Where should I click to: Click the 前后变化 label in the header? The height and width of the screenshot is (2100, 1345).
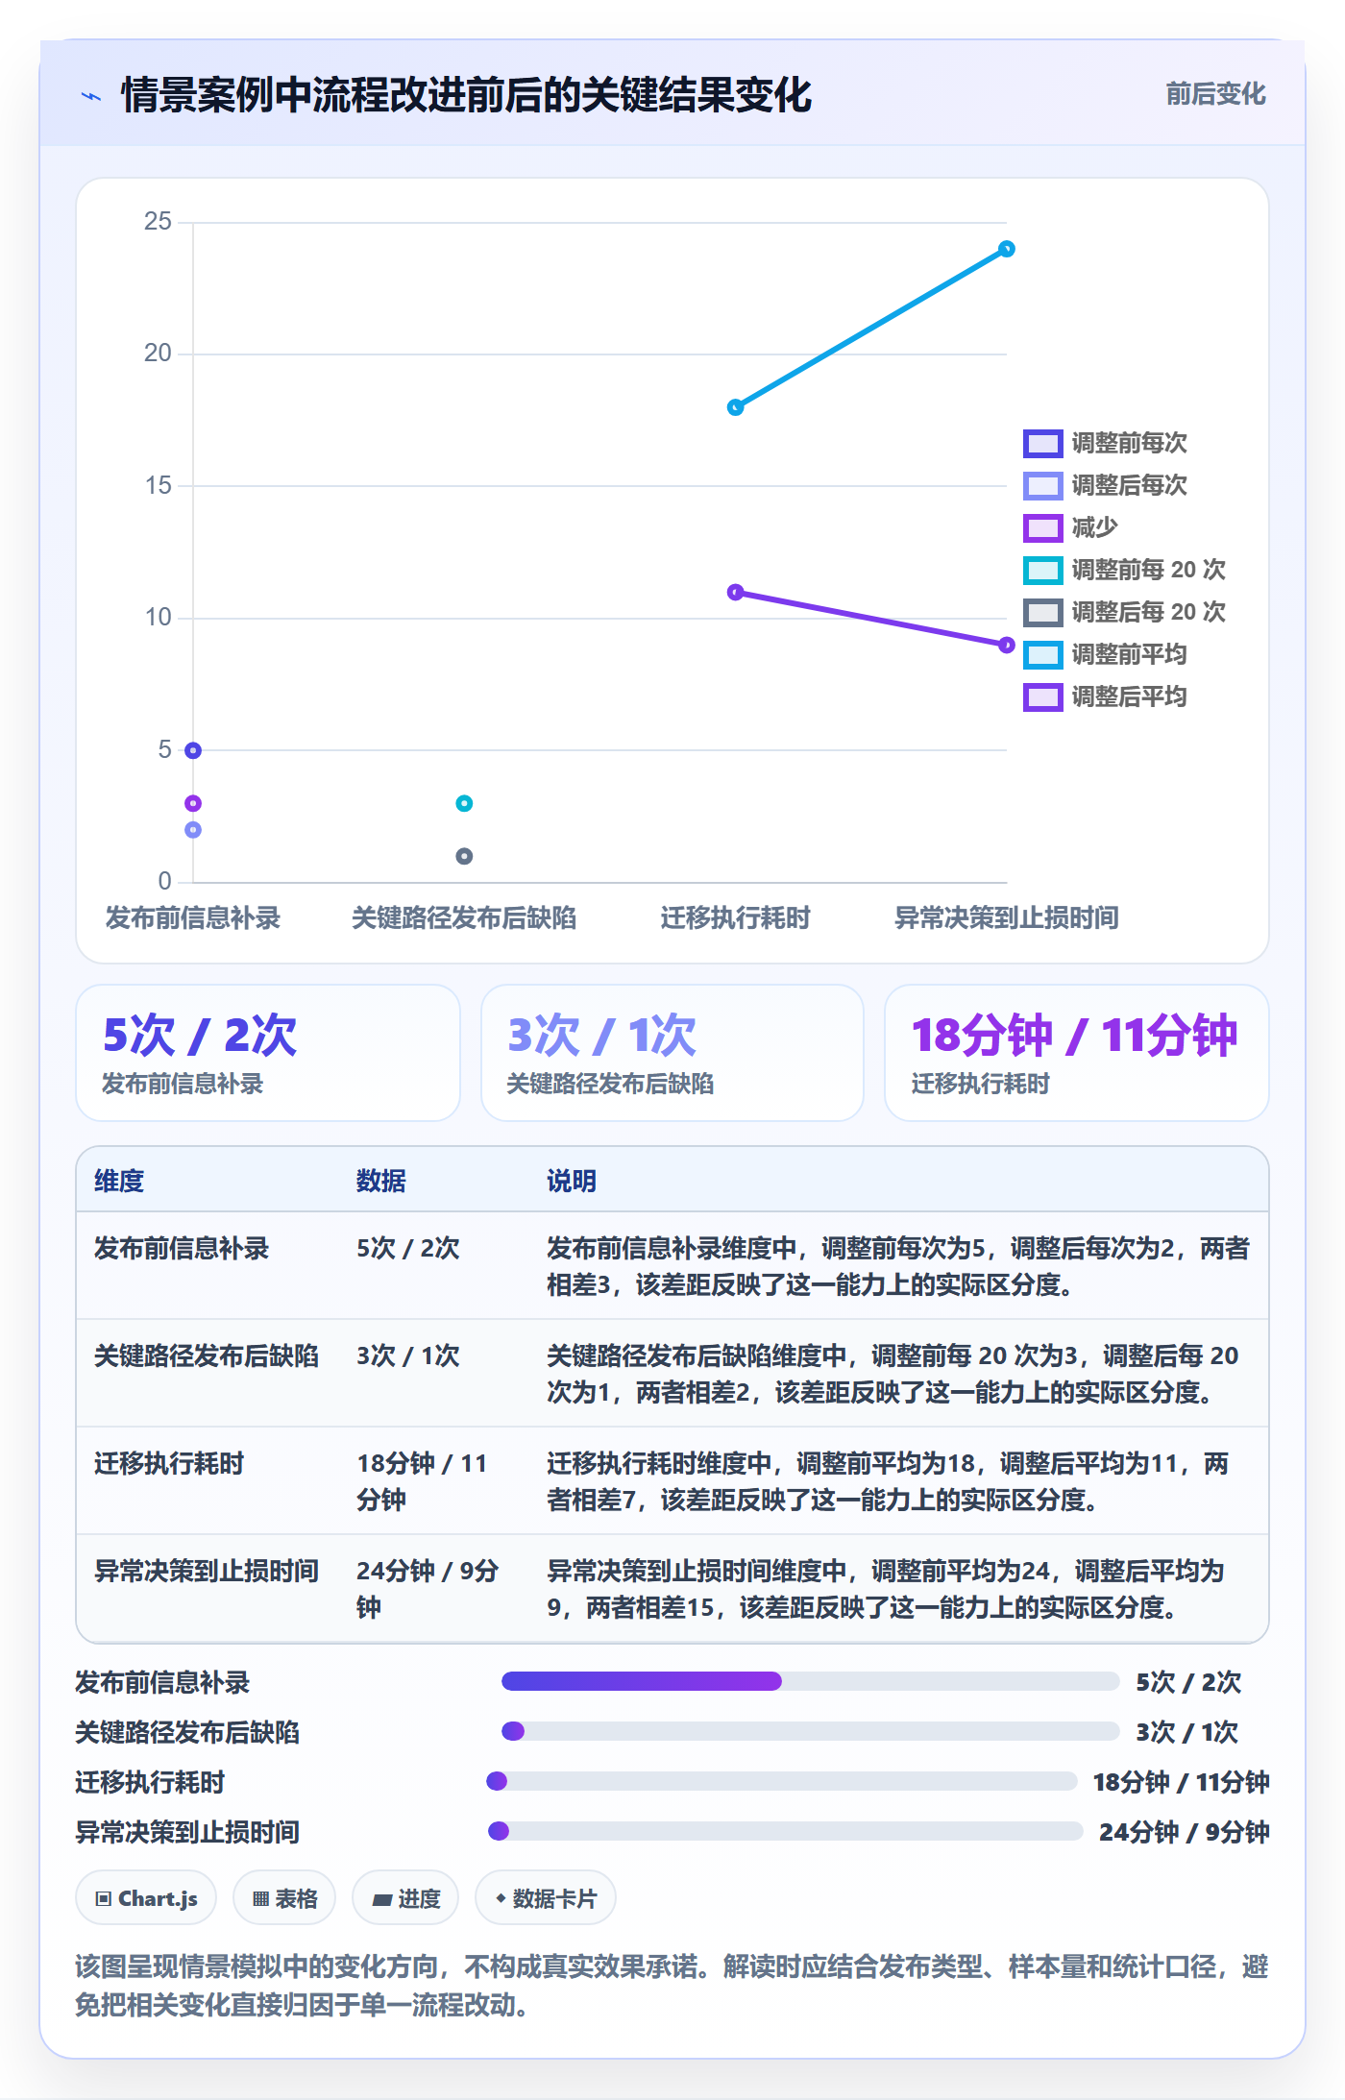pyautogui.click(x=1215, y=94)
